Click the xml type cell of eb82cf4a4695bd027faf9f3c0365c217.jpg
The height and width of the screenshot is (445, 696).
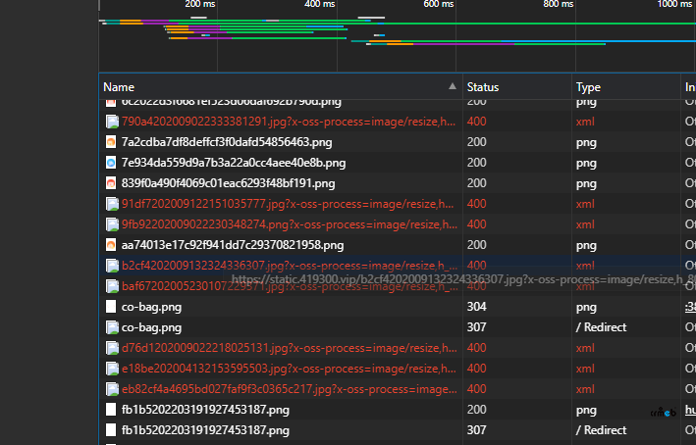585,389
